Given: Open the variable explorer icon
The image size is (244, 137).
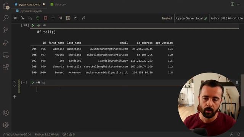Looking at the screenshot, I should (x=68, y=18).
